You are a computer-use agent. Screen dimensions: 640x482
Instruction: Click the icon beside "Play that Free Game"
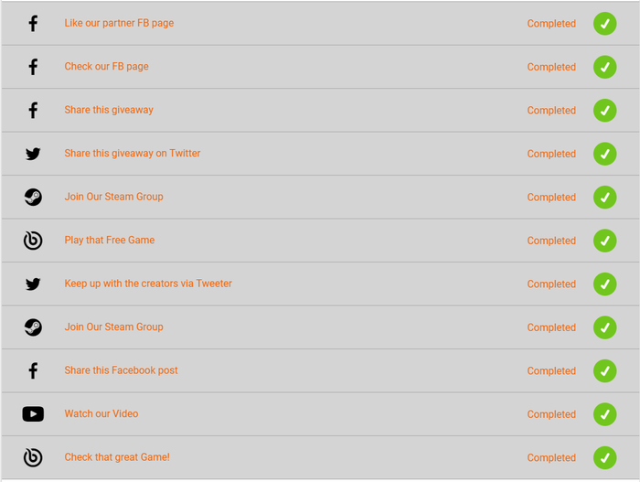(33, 241)
